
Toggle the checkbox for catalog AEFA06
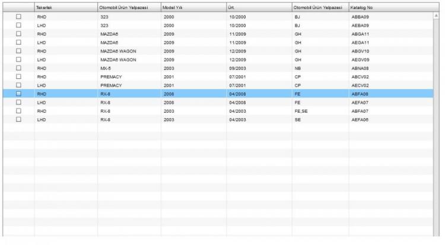pyautogui.click(x=18, y=119)
